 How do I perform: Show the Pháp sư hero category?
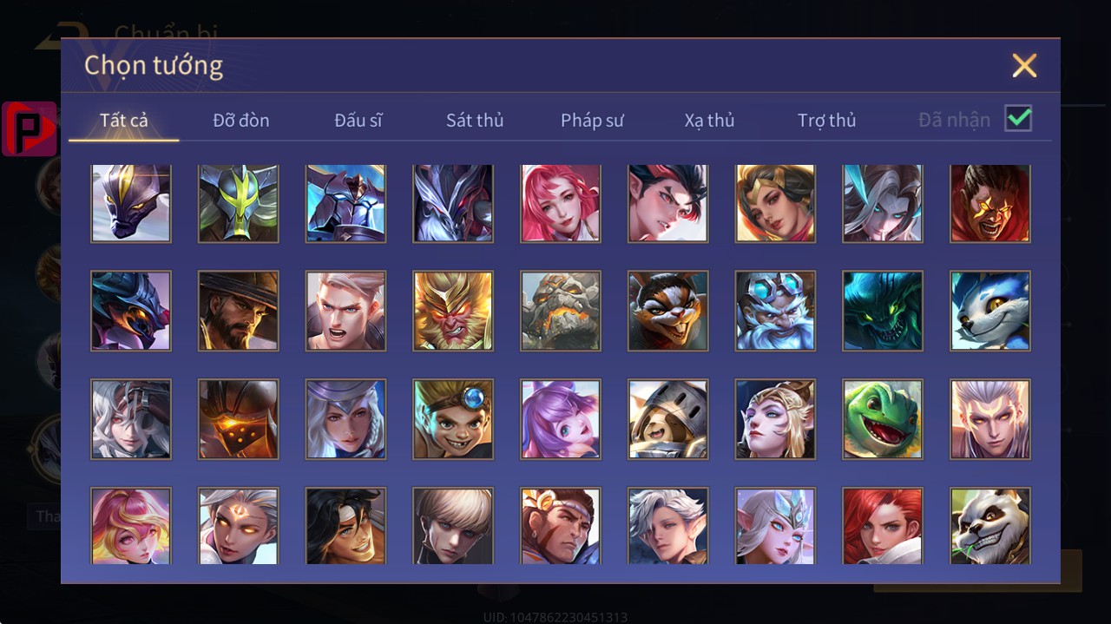click(592, 121)
